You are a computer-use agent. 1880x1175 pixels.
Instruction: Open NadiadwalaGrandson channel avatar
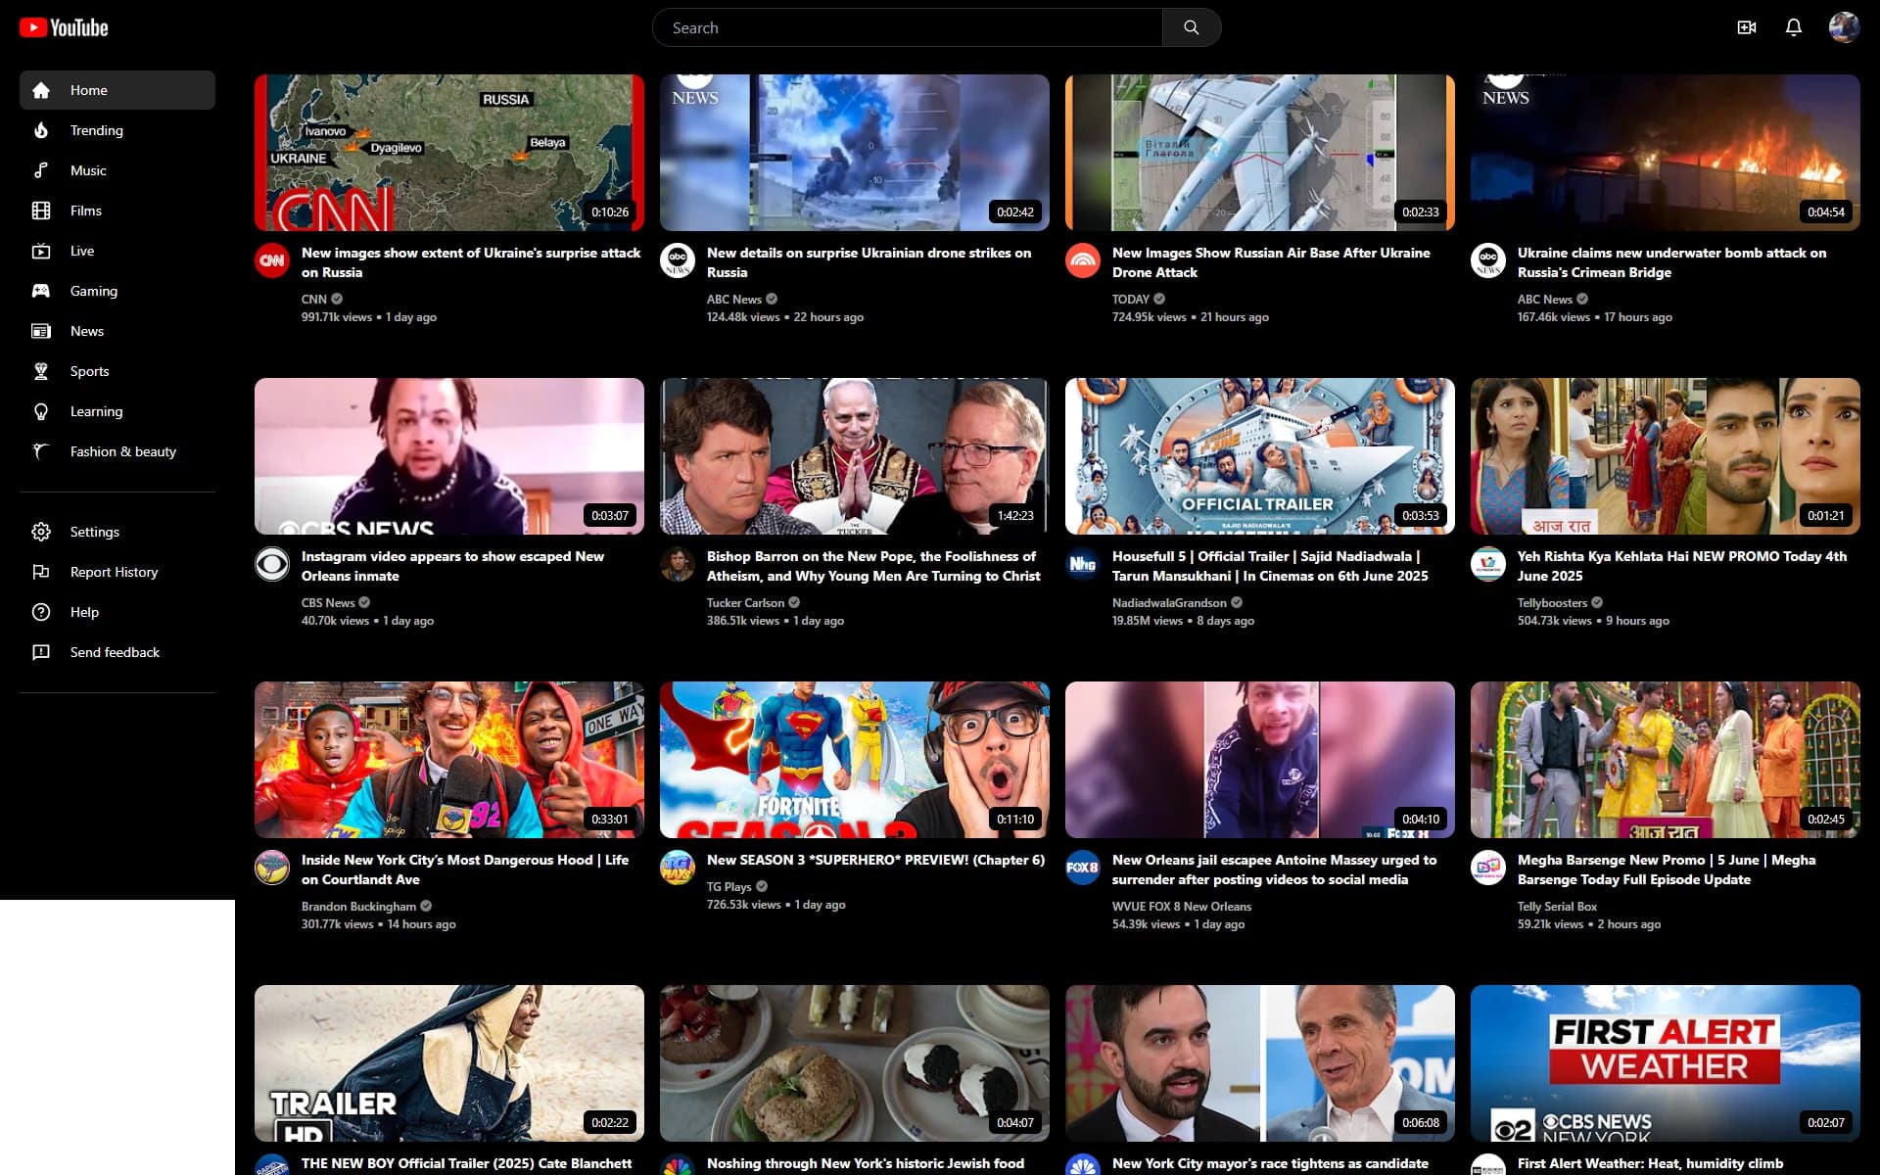point(1083,564)
